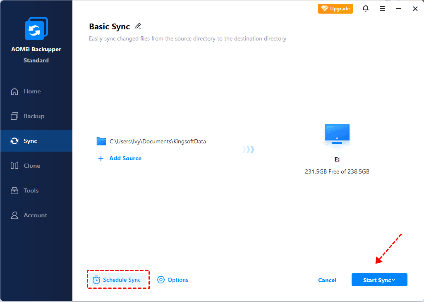Click the pencil icon to rename Basic Sync
Screen dimensions: 424x302
tap(138, 26)
